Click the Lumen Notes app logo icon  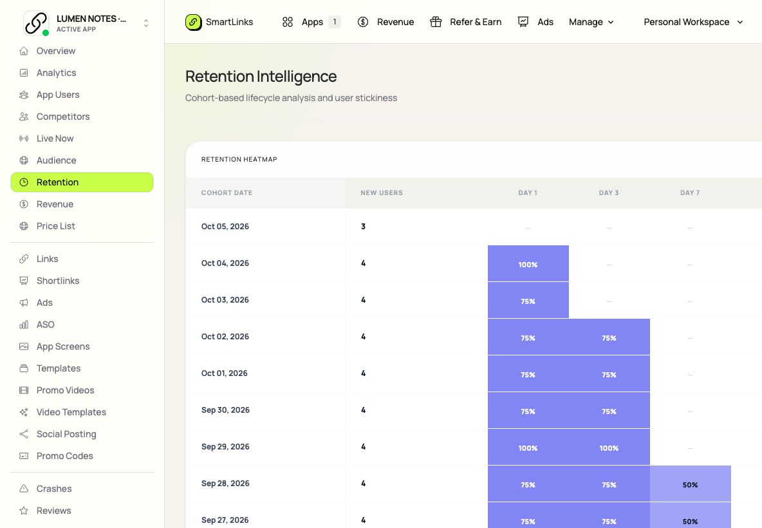tap(36, 23)
